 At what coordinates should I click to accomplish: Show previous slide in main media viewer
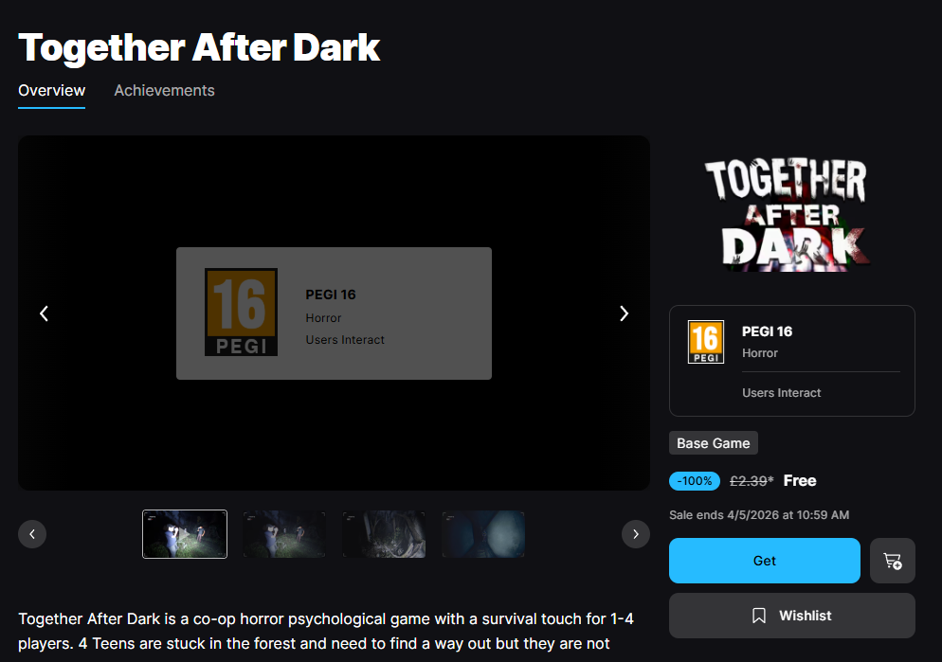pyautogui.click(x=44, y=313)
